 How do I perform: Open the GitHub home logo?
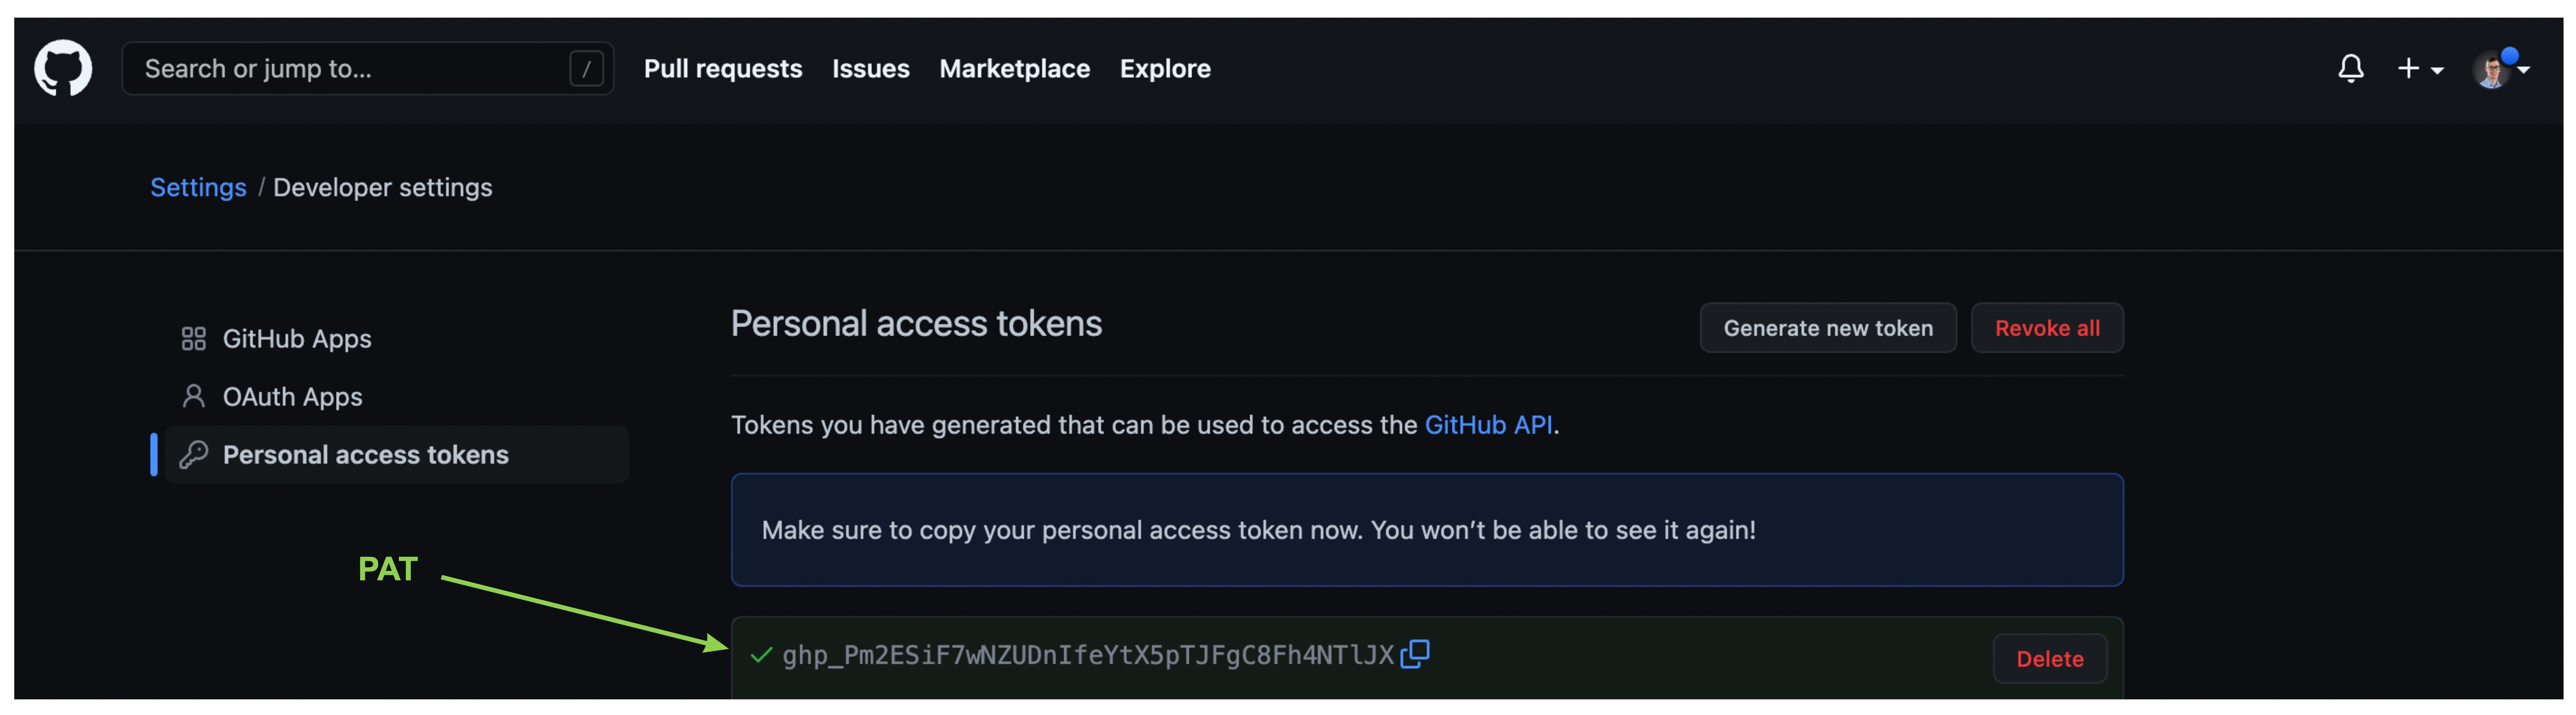click(x=63, y=68)
